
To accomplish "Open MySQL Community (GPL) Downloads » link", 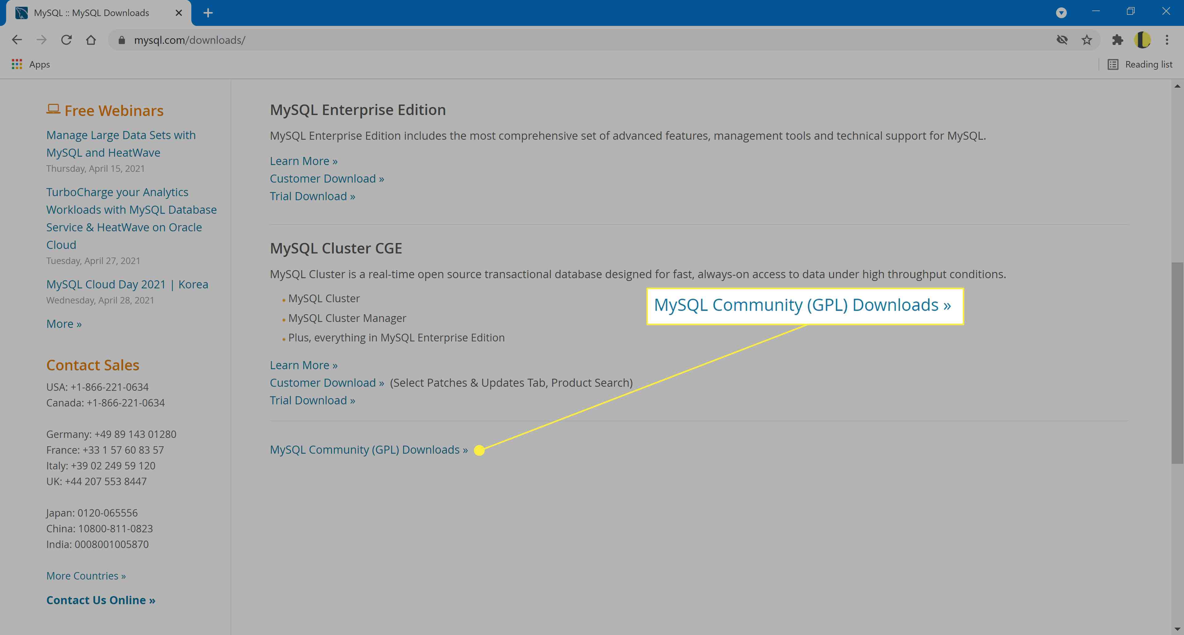I will [x=369, y=450].
